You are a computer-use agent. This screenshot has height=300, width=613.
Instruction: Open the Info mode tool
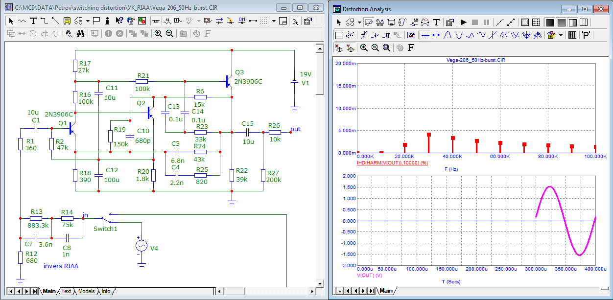tap(107, 21)
